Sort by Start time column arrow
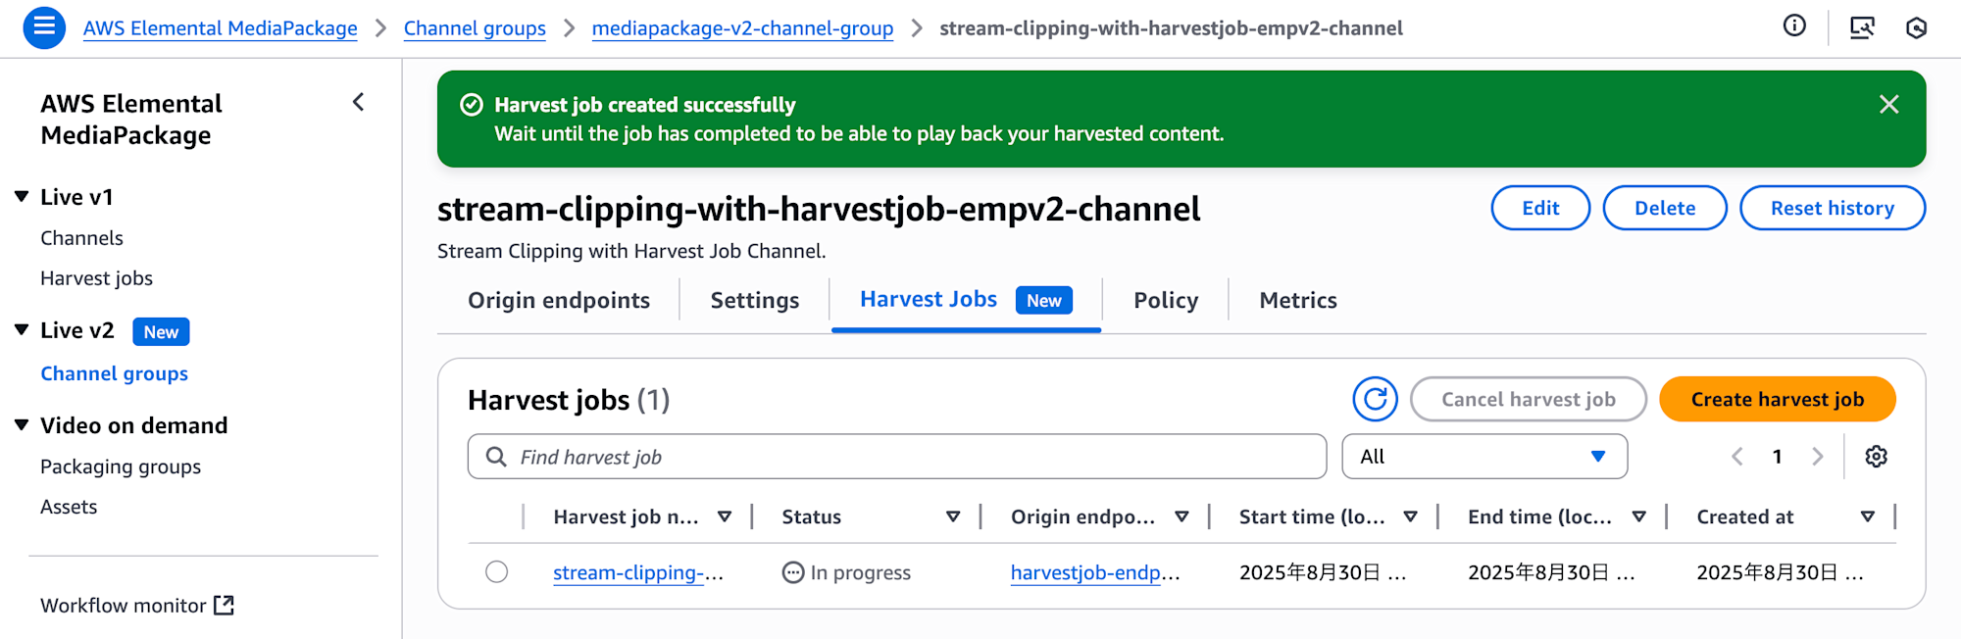1961x639 pixels. (1410, 516)
